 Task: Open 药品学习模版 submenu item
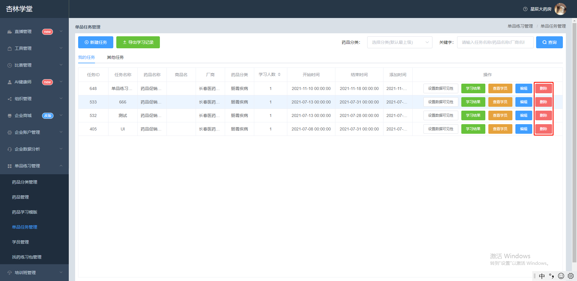(25, 212)
